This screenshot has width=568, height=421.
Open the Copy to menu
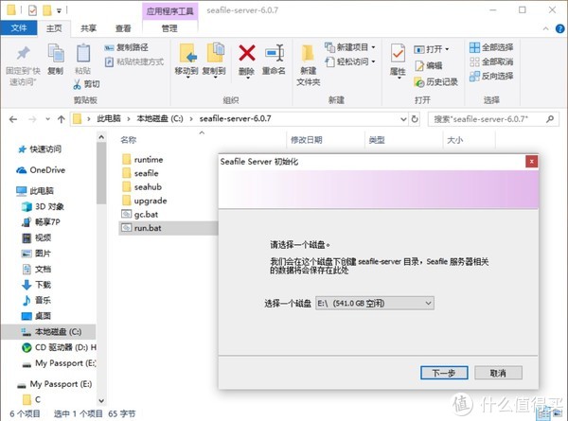(214, 60)
